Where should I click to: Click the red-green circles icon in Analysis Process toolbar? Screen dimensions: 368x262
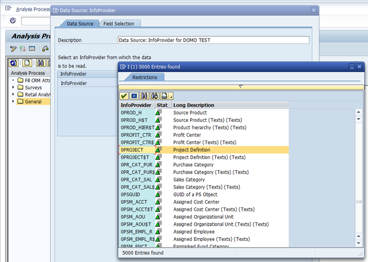coord(23,48)
